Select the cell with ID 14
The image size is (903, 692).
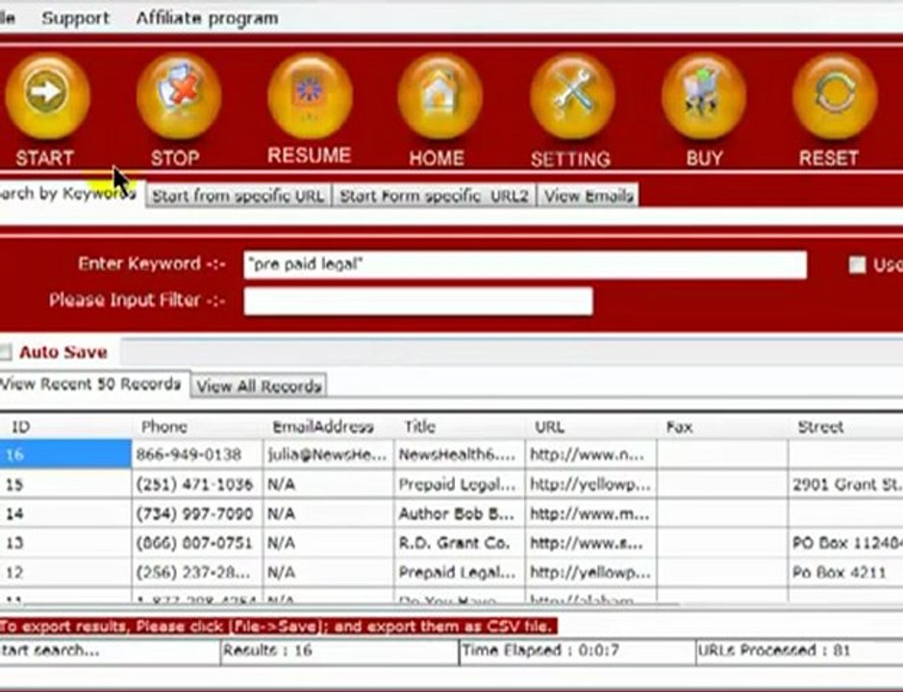pyautogui.click(x=65, y=513)
